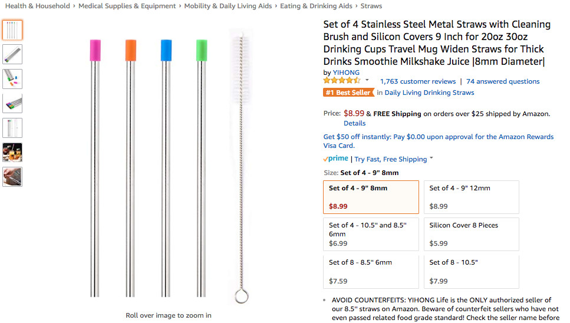Image resolution: width=570 pixels, height=323 pixels.
Task: Select the last thumbnail showing hand cleaning straw
Action: pyautogui.click(x=12, y=177)
